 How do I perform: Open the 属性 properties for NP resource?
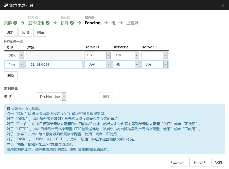[x=11, y=32]
